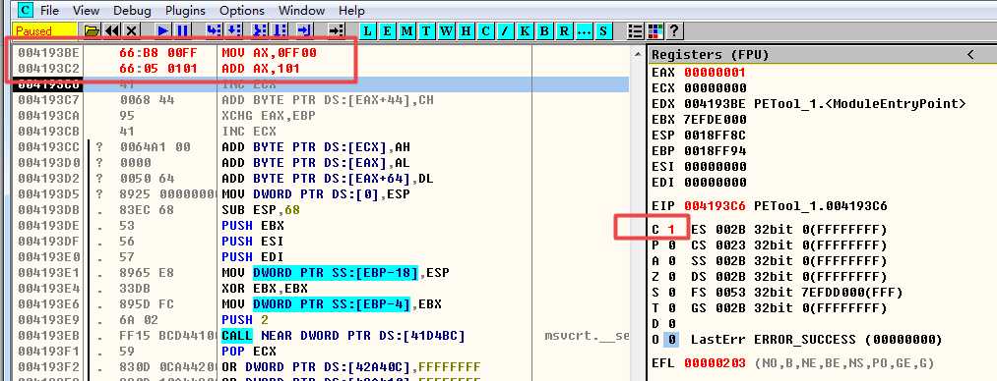Toggle the C carry flag value
Image resolution: width=997 pixels, height=381 pixels.
671,229
